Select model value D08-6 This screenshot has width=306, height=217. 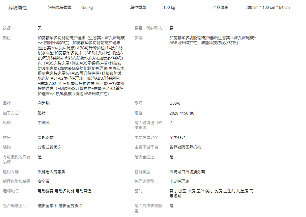click(175, 103)
